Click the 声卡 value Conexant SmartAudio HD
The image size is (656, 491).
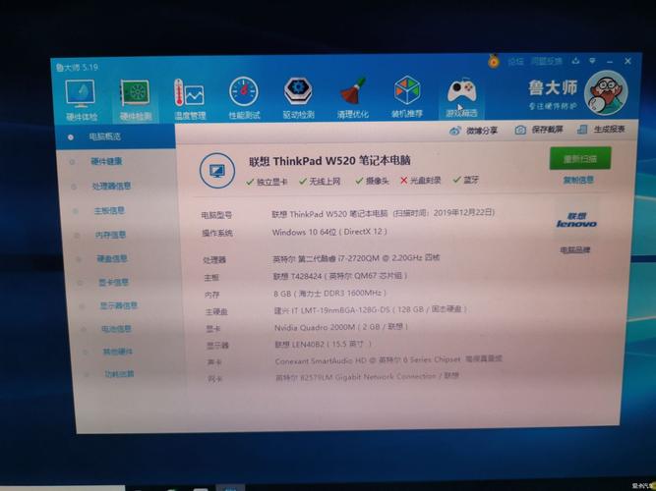(x=388, y=360)
